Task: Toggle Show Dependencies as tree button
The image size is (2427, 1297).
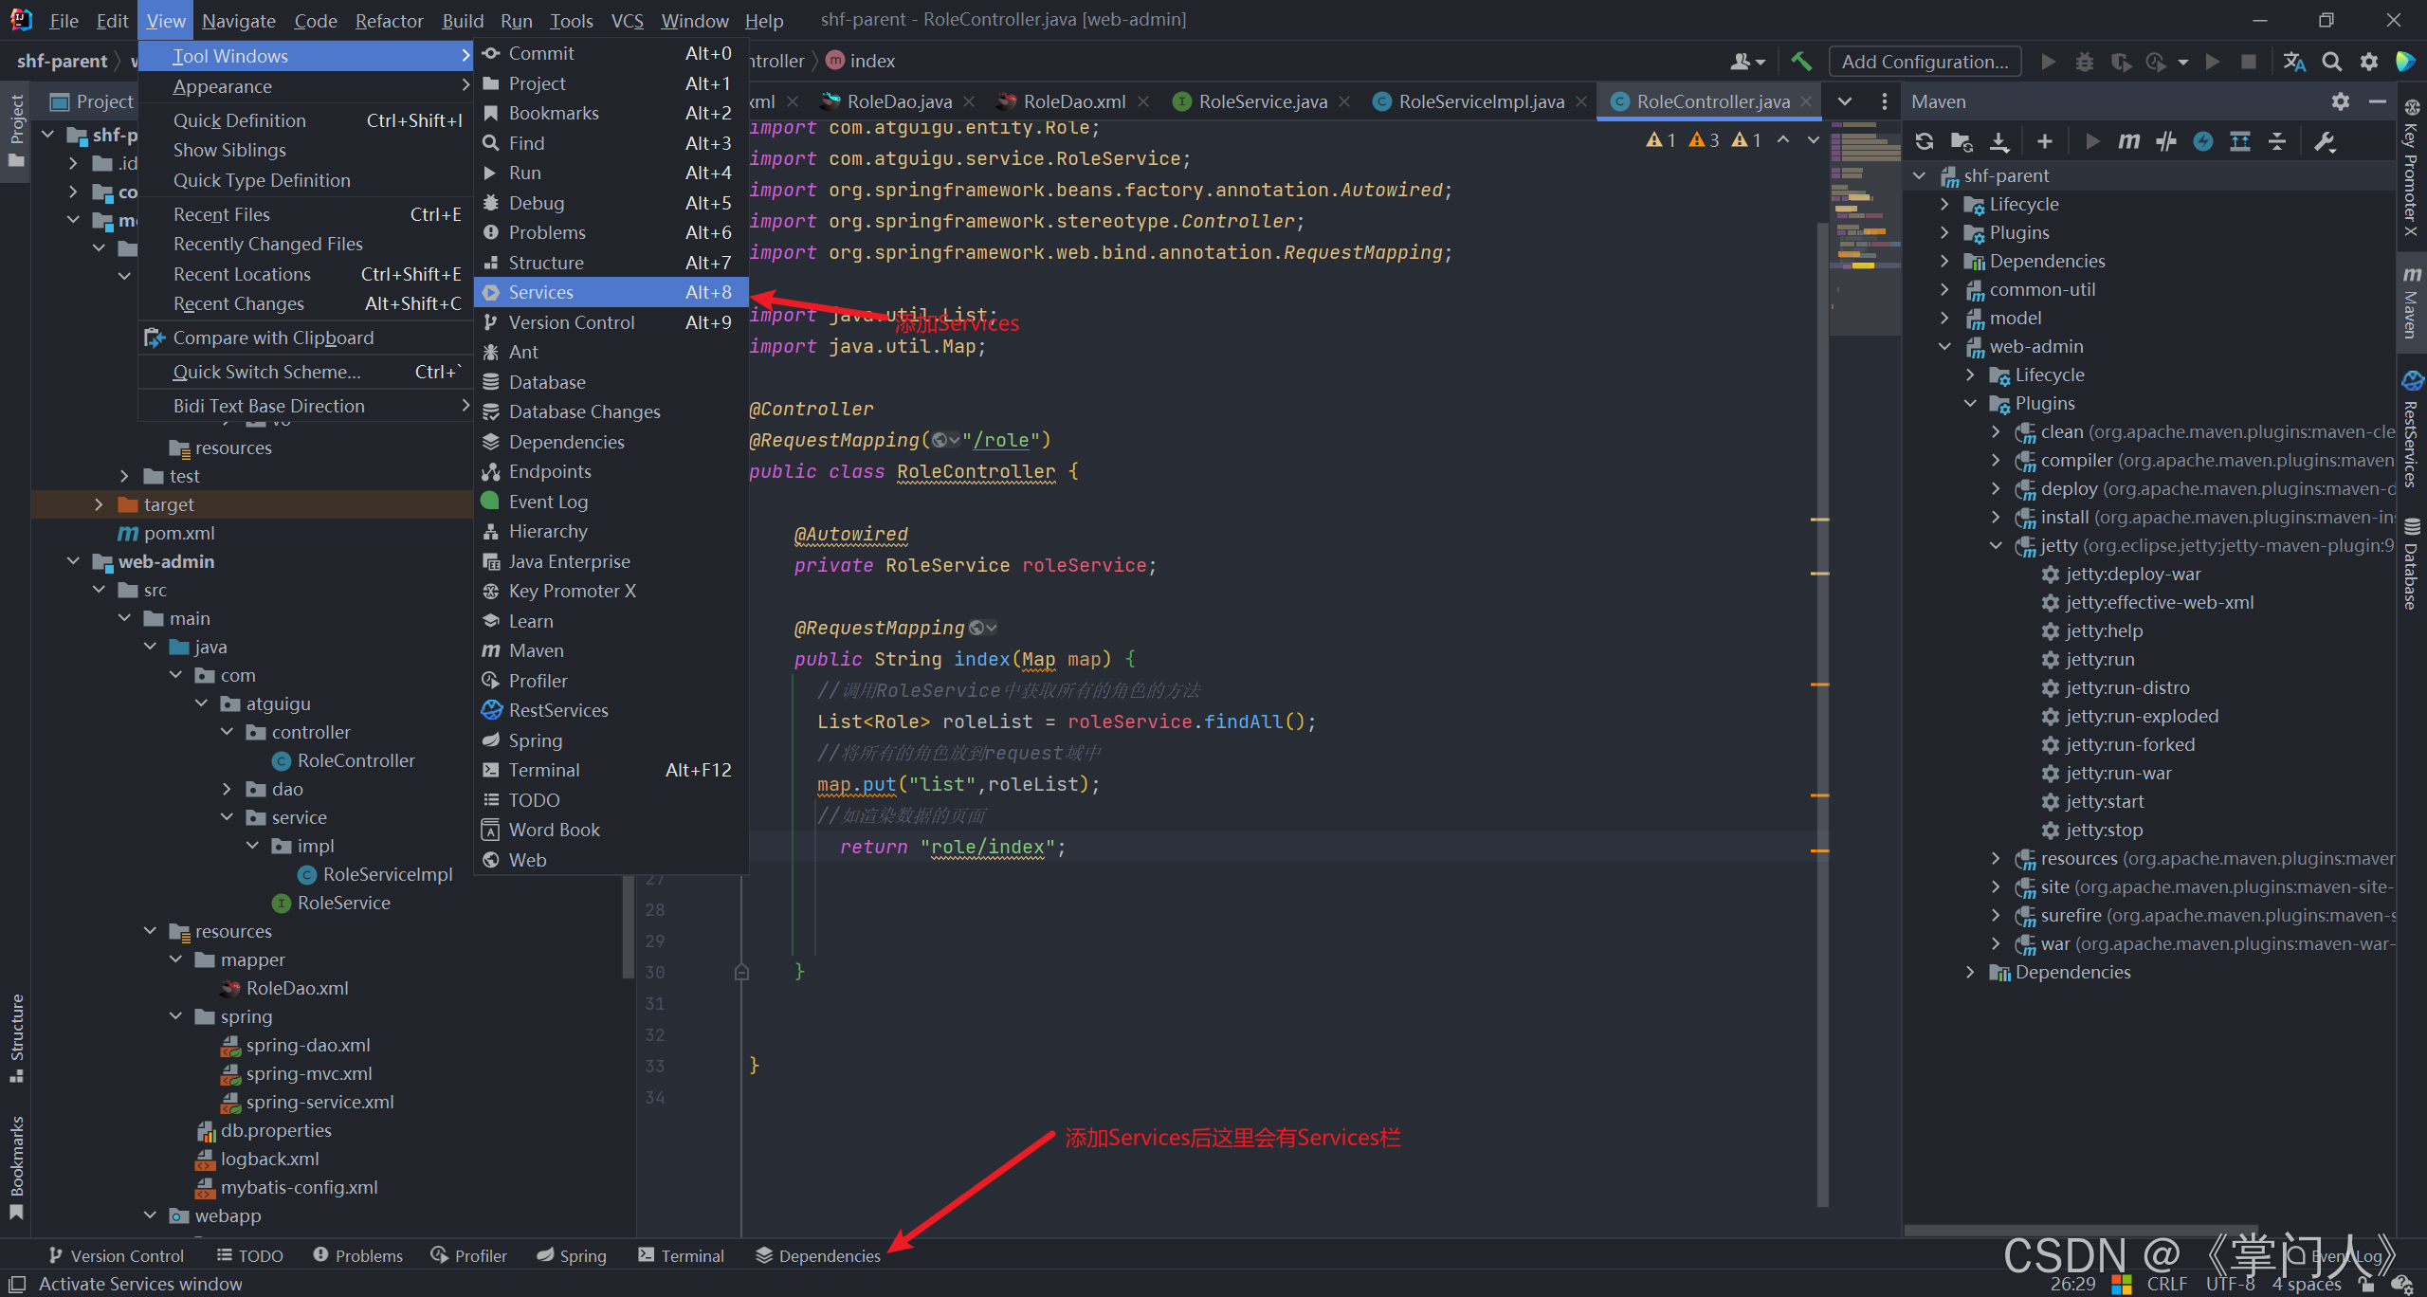Action: (2240, 141)
